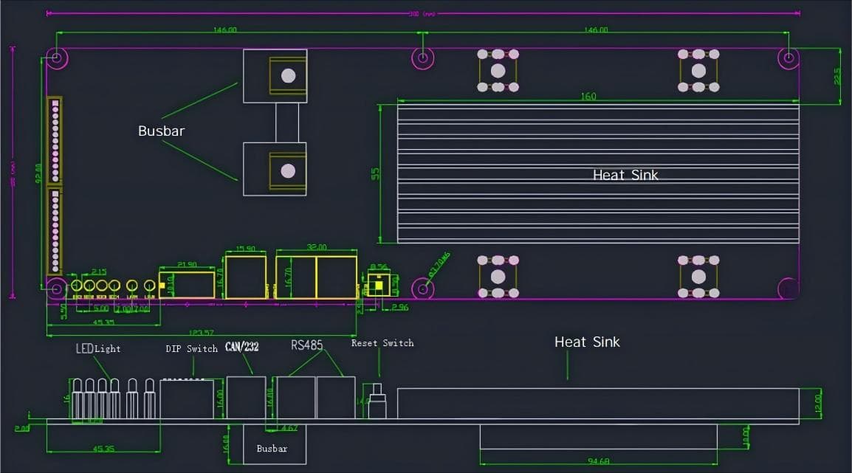Select the 22.5 dimension on right edge
This screenshot has width=852, height=473.
pyautogui.click(x=836, y=76)
